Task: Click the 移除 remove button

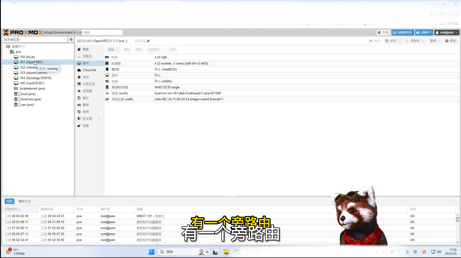Action: (x=127, y=50)
